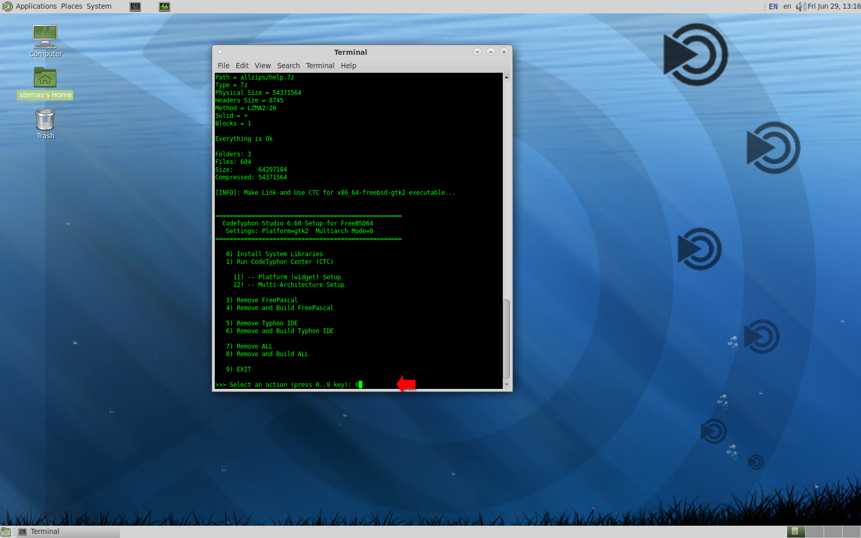Screen dimensions: 861x538
Task: Click the '9) EXIT' line
Action: (x=238, y=369)
